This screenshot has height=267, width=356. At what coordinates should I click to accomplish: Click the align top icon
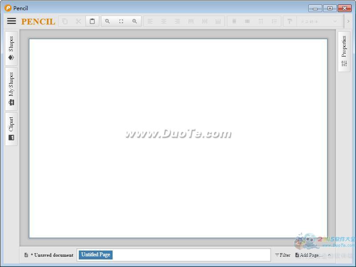[x=191, y=21]
